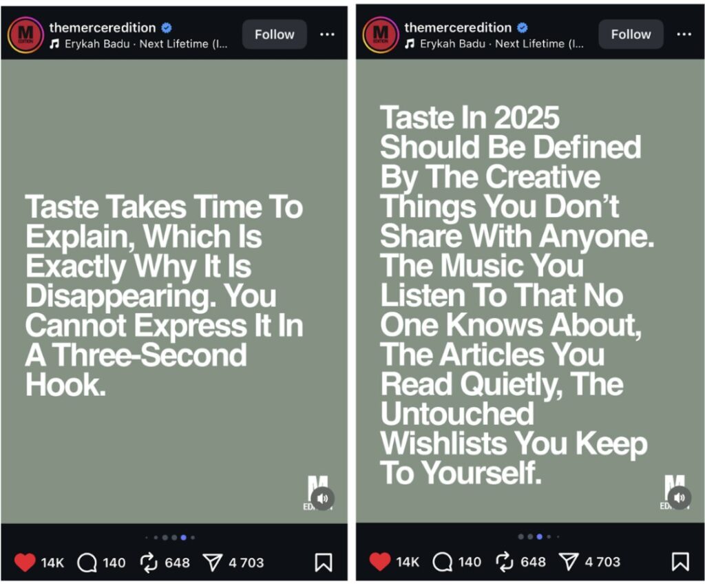Share the right post via paper plane

[568, 563]
